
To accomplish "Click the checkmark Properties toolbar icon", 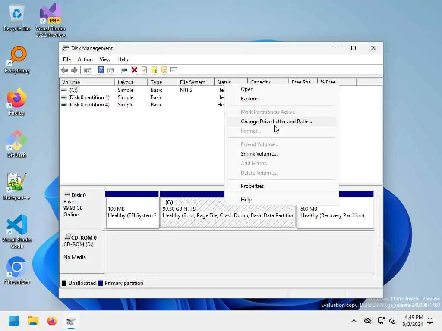I will coord(144,70).
